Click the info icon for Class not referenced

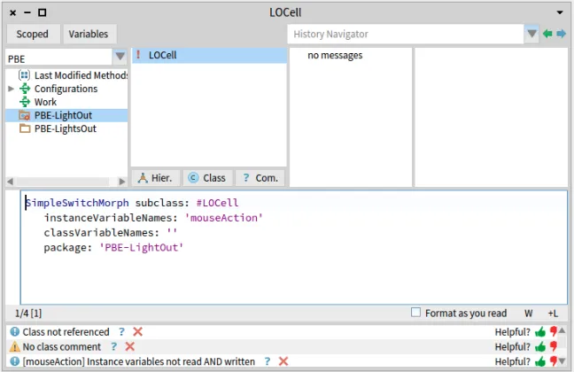pyautogui.click(x=15, y=332)
